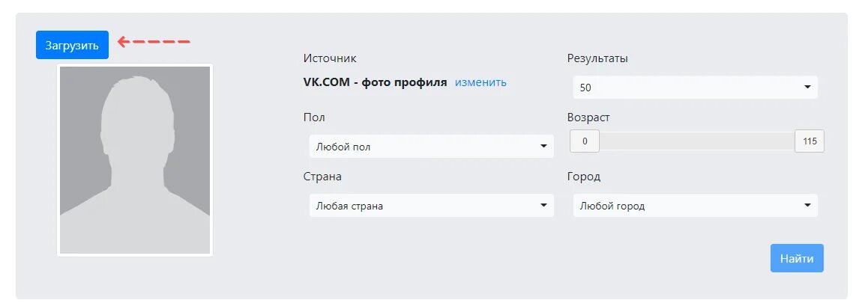
Task: Click the caret arrow of Пол dropdown
Action: 543,147
